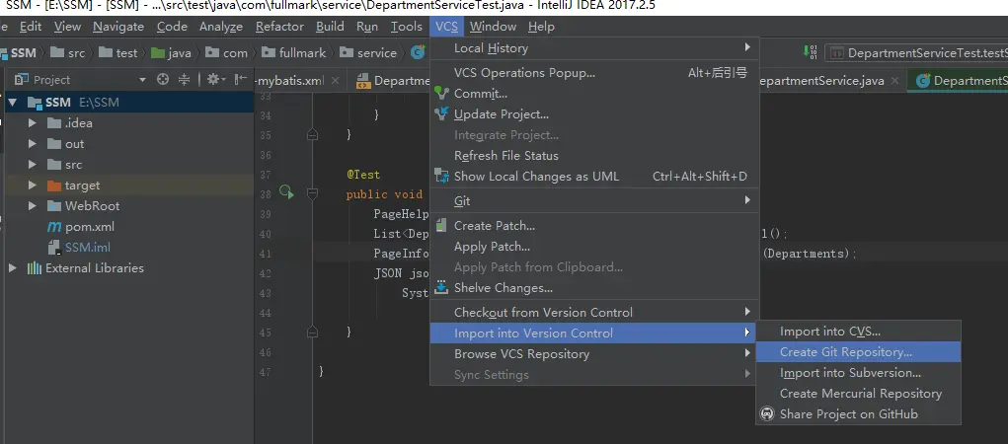Open Project view dropdown
Viewport: 1008px width, 444px height.
(143, 80)
